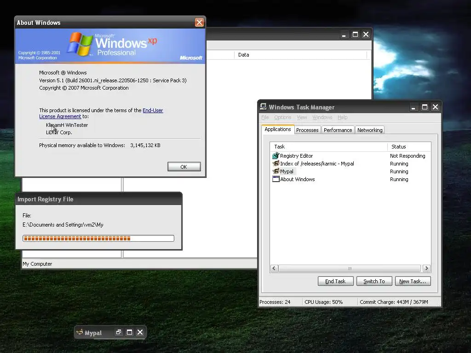Click the Data column header in Registry Editor
The width and height of the screenshot is (471, 353).
(300, 55)
